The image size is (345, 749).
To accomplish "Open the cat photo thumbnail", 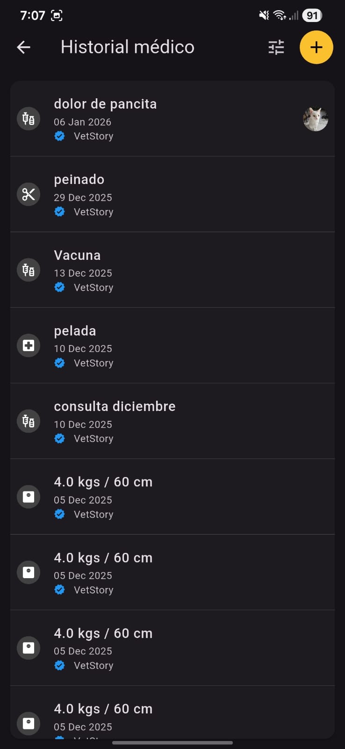I will (316, 119).
